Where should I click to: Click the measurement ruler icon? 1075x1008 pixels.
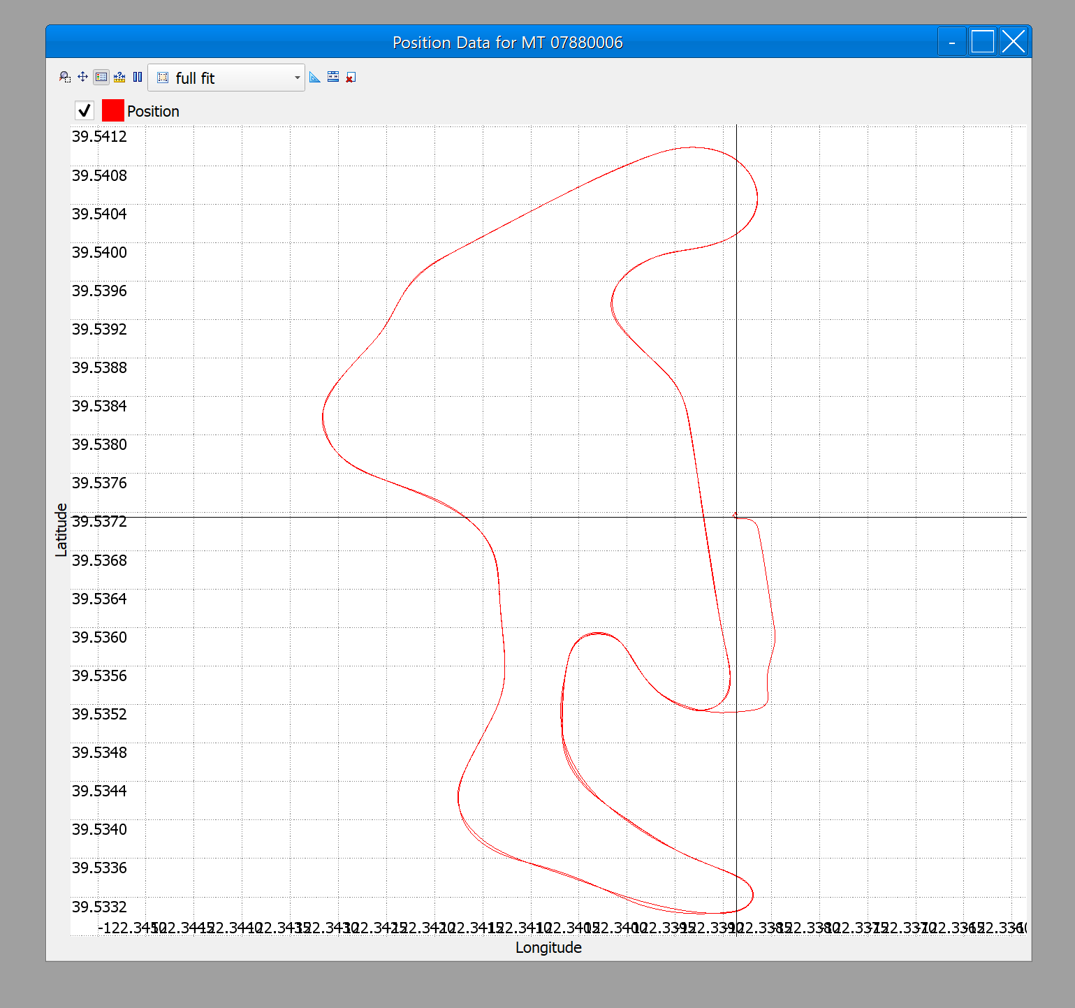coord(119,77)
